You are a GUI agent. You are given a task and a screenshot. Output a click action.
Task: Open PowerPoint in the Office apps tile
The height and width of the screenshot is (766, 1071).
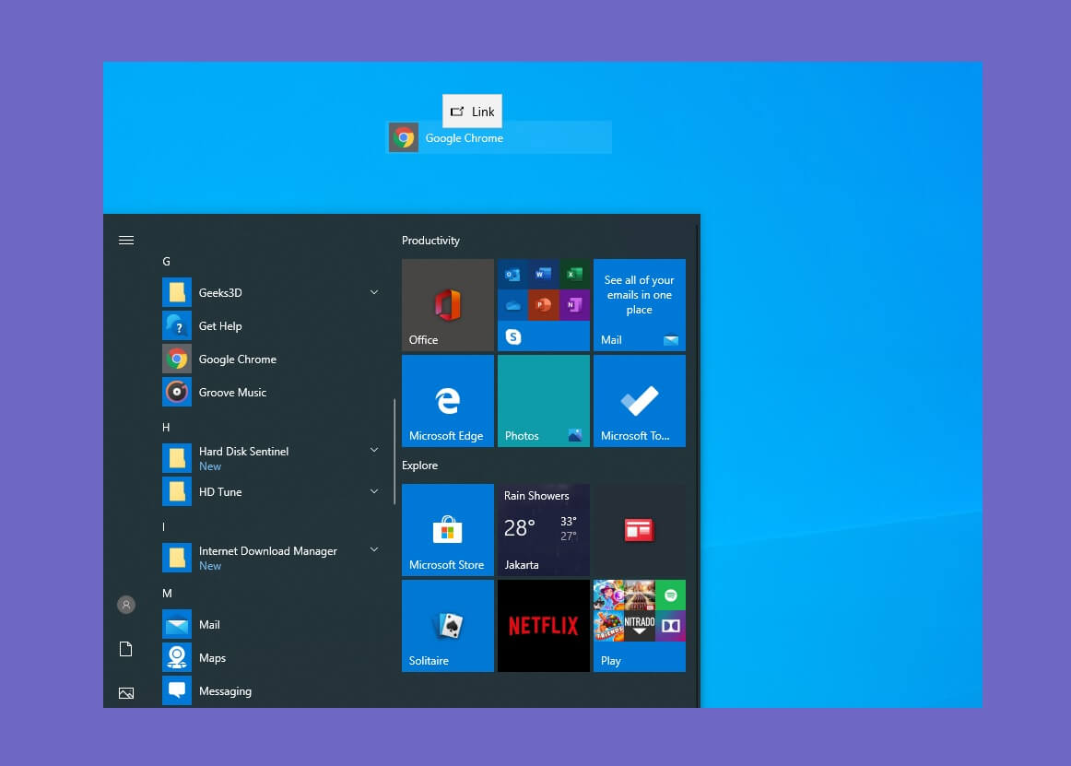pos(544,305)
